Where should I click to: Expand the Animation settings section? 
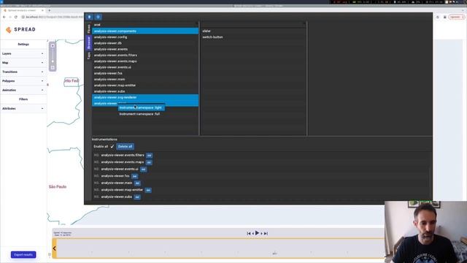[23, 90]
